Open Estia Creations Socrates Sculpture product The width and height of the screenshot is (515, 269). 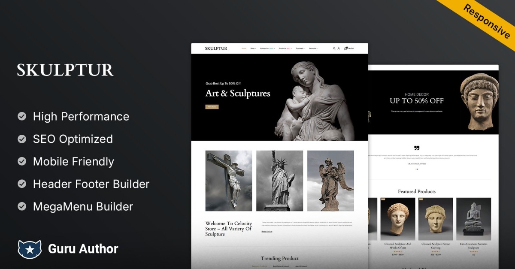click(473, 246)
